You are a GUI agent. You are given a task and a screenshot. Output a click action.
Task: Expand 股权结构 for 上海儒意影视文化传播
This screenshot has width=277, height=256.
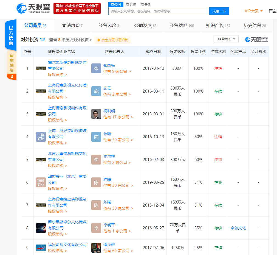pos(57,97)
